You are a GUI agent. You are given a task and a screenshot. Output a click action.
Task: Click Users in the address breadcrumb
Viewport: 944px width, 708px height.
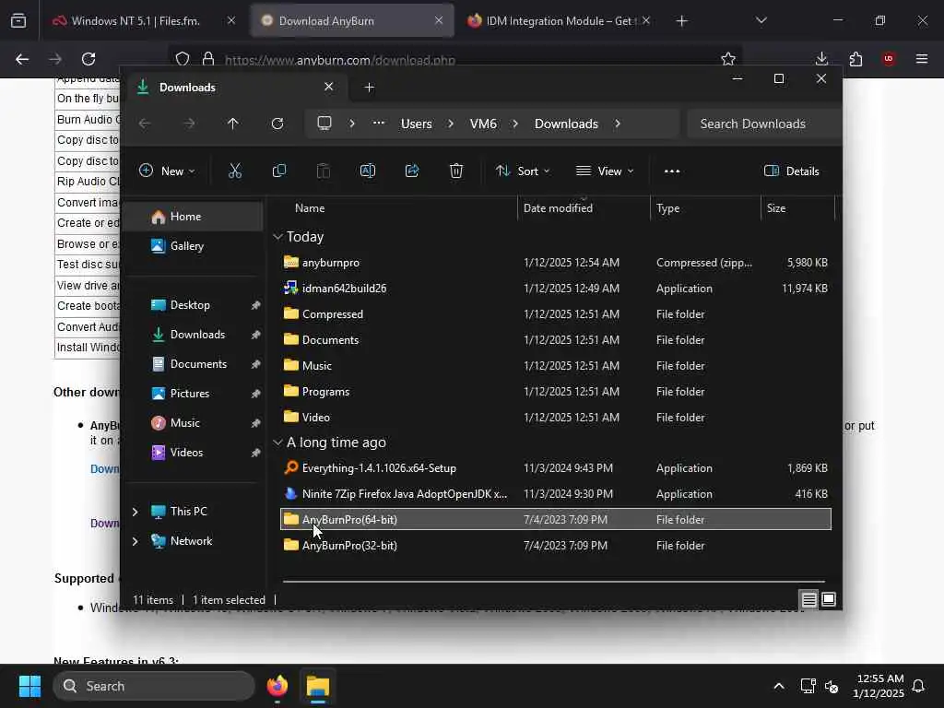click(x=417, y=124)
